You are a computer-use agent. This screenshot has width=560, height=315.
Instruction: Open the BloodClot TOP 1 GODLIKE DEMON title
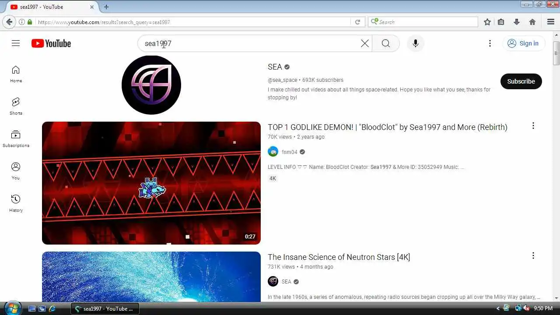388,127
